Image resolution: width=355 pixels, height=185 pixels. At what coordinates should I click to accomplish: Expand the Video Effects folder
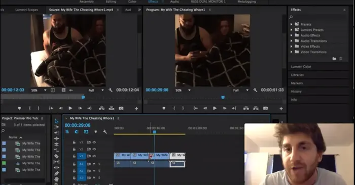coord(292,47)
